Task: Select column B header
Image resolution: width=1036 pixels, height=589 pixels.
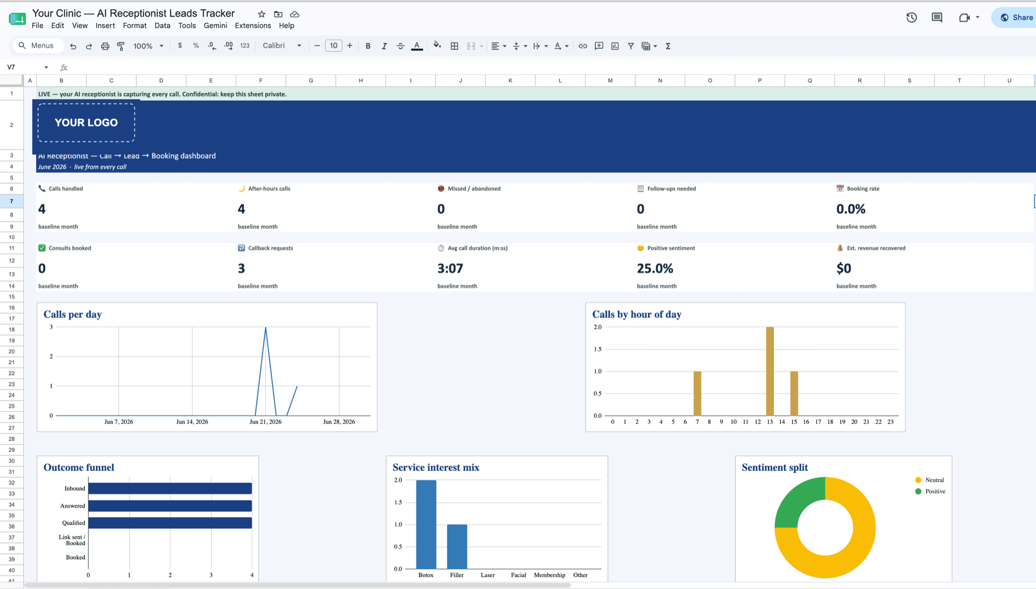Action: pyautogui.click(x=61, y=80)
